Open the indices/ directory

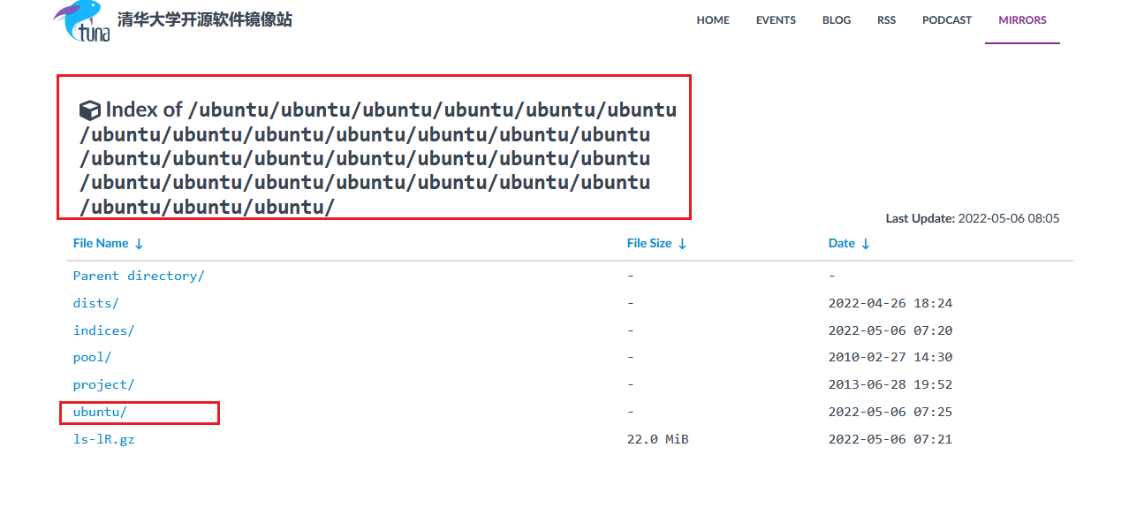pyautogui.click(x=103, y=330)
